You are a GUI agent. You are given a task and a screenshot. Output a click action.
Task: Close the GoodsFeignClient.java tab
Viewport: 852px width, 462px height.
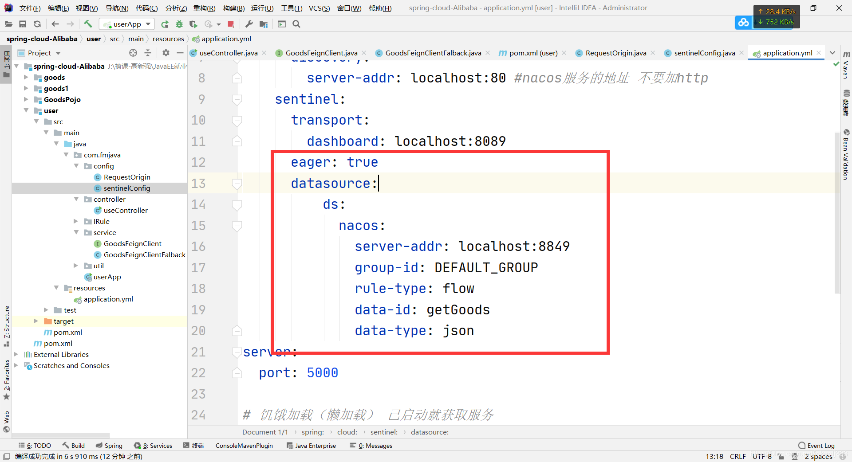(x=364, y=53)
